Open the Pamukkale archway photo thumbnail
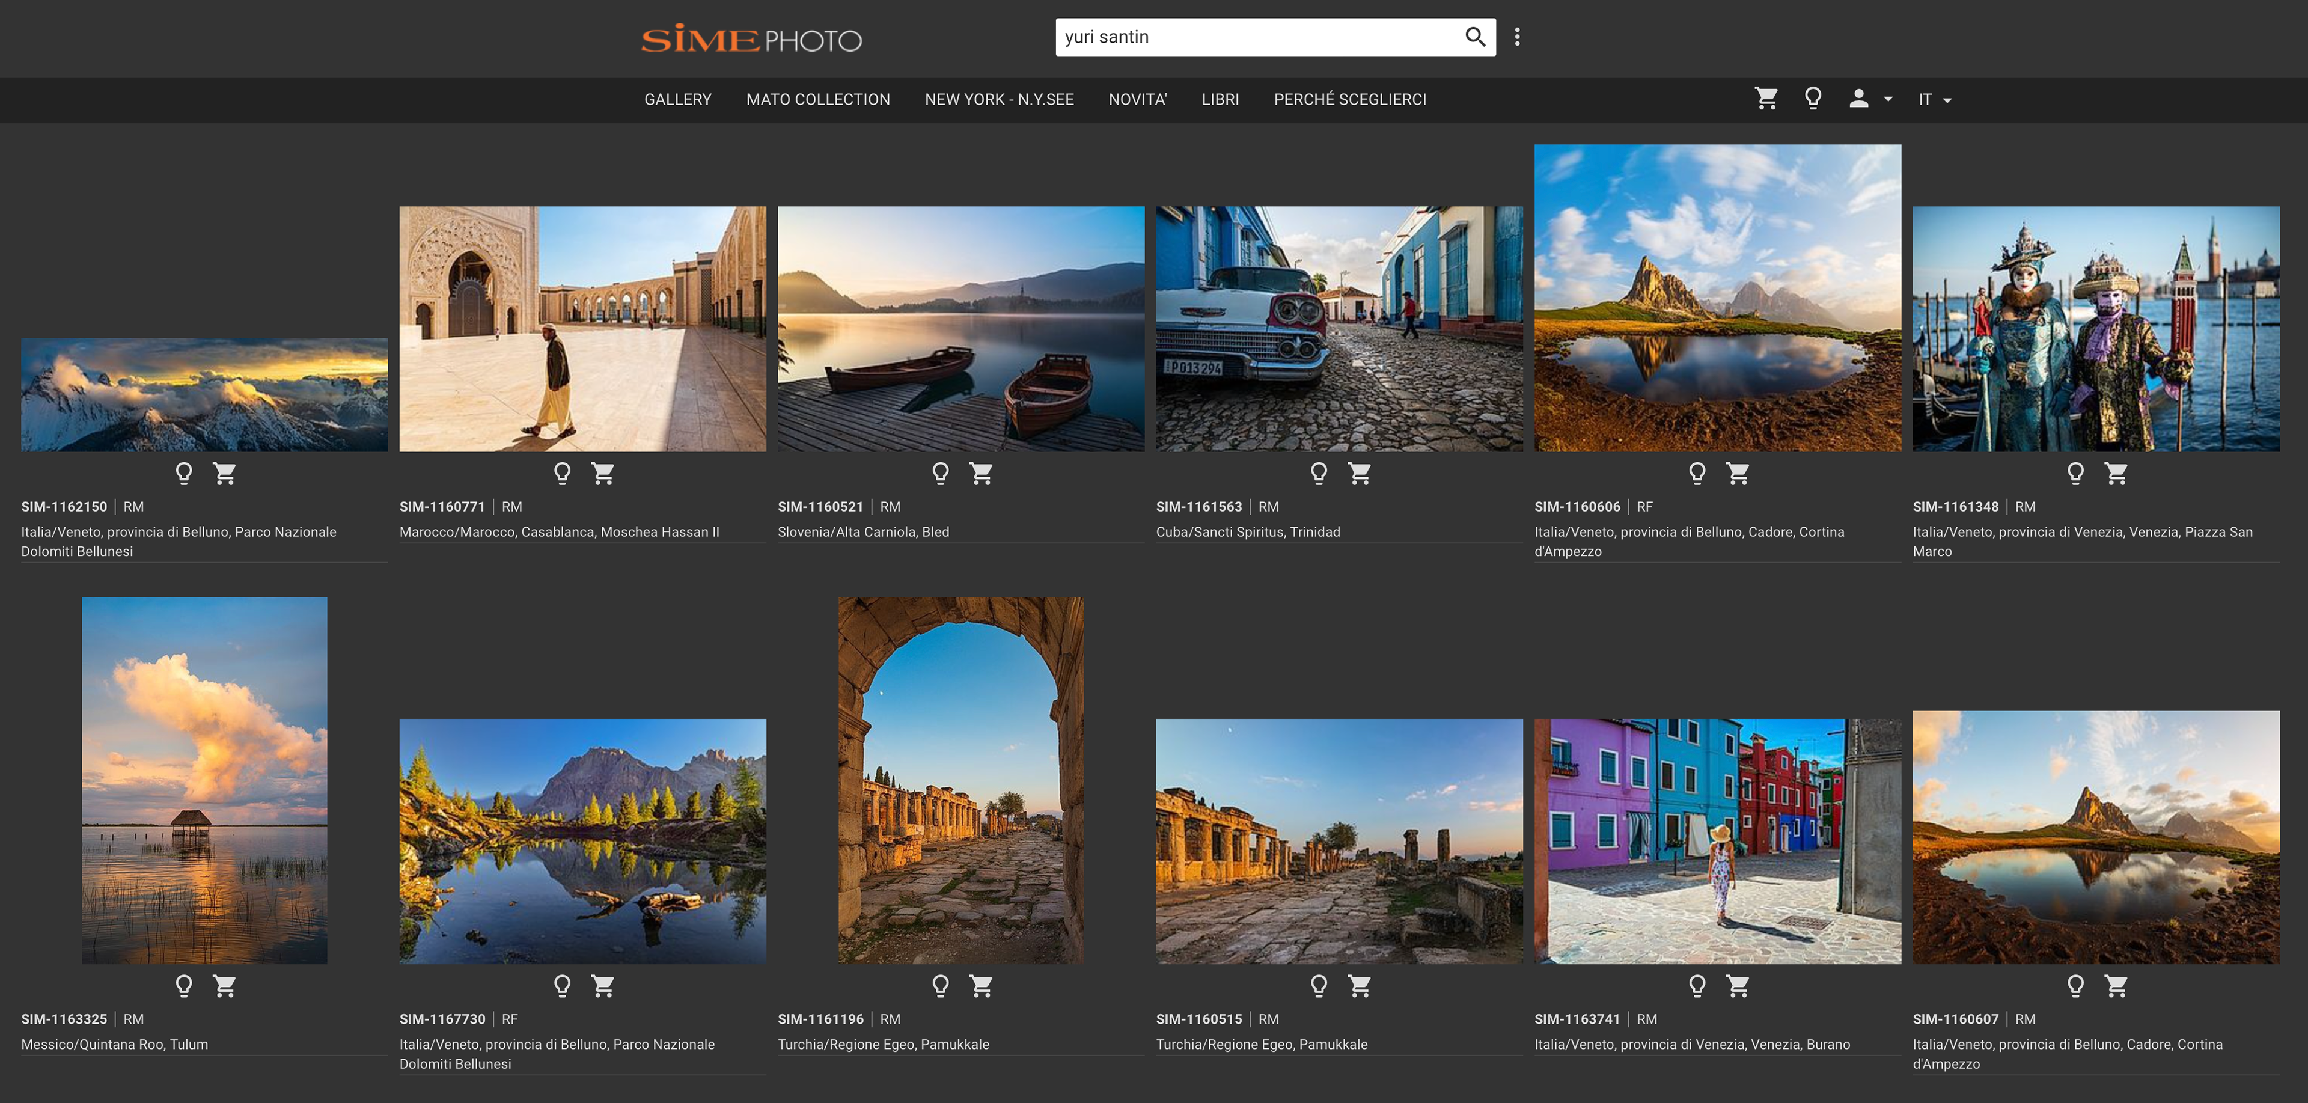Image resolution: width=2308 pixels, height=1103 pixels. (960, 780)
